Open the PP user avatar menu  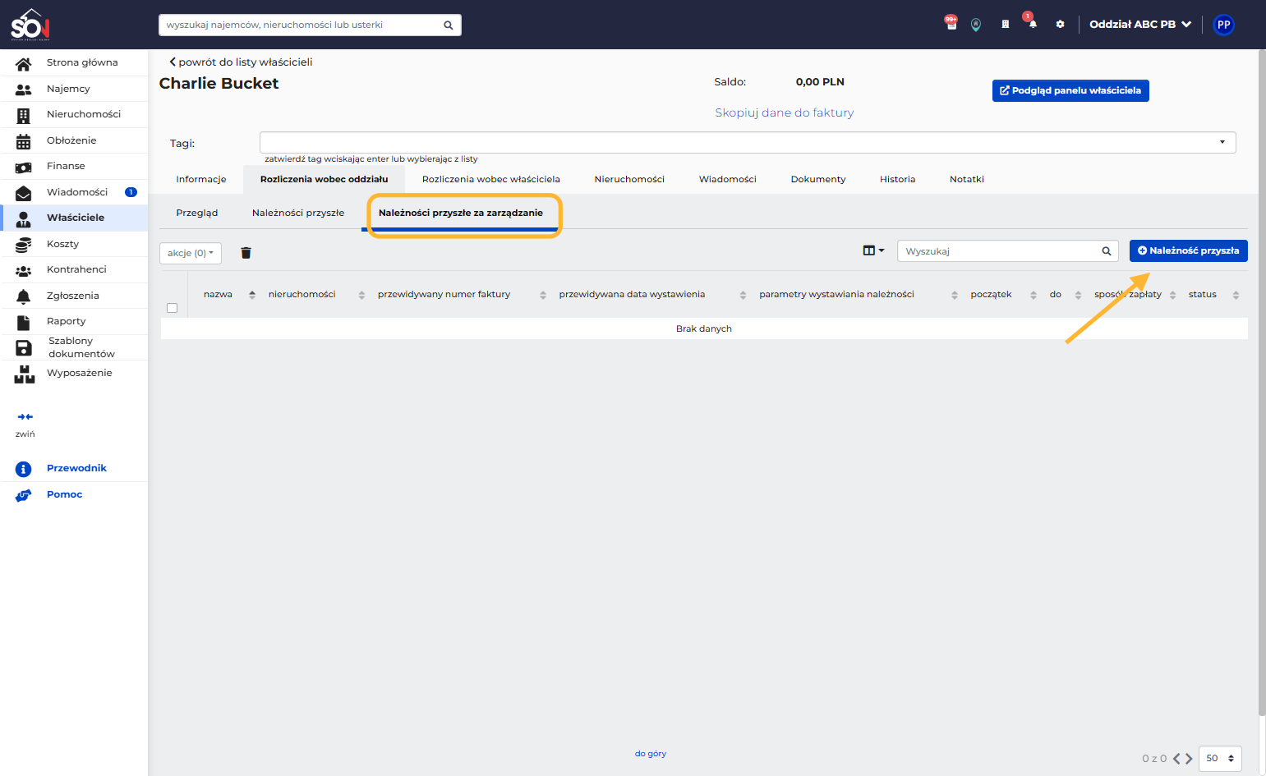[x=1223, y=25]
